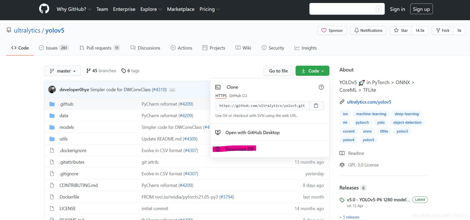Expand commit message ellipsis button
The image size is (470, 220).
(x=172, y=90)
